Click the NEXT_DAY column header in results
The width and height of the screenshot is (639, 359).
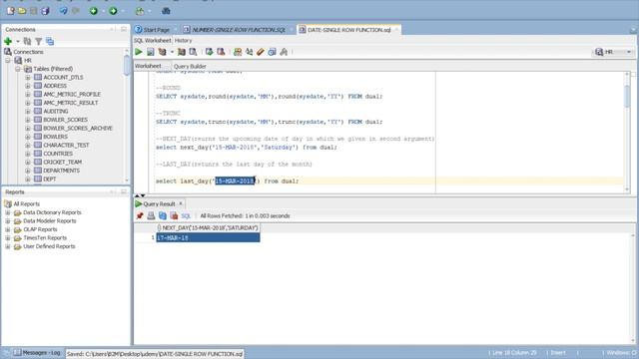tap(208, 228)
